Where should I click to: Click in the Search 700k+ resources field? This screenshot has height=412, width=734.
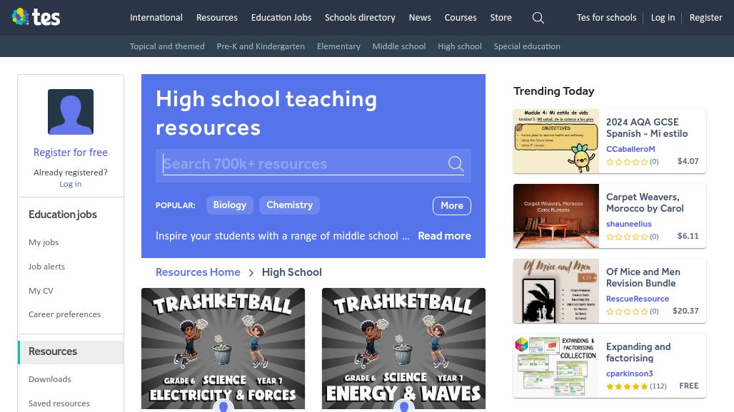pos(300,164)
